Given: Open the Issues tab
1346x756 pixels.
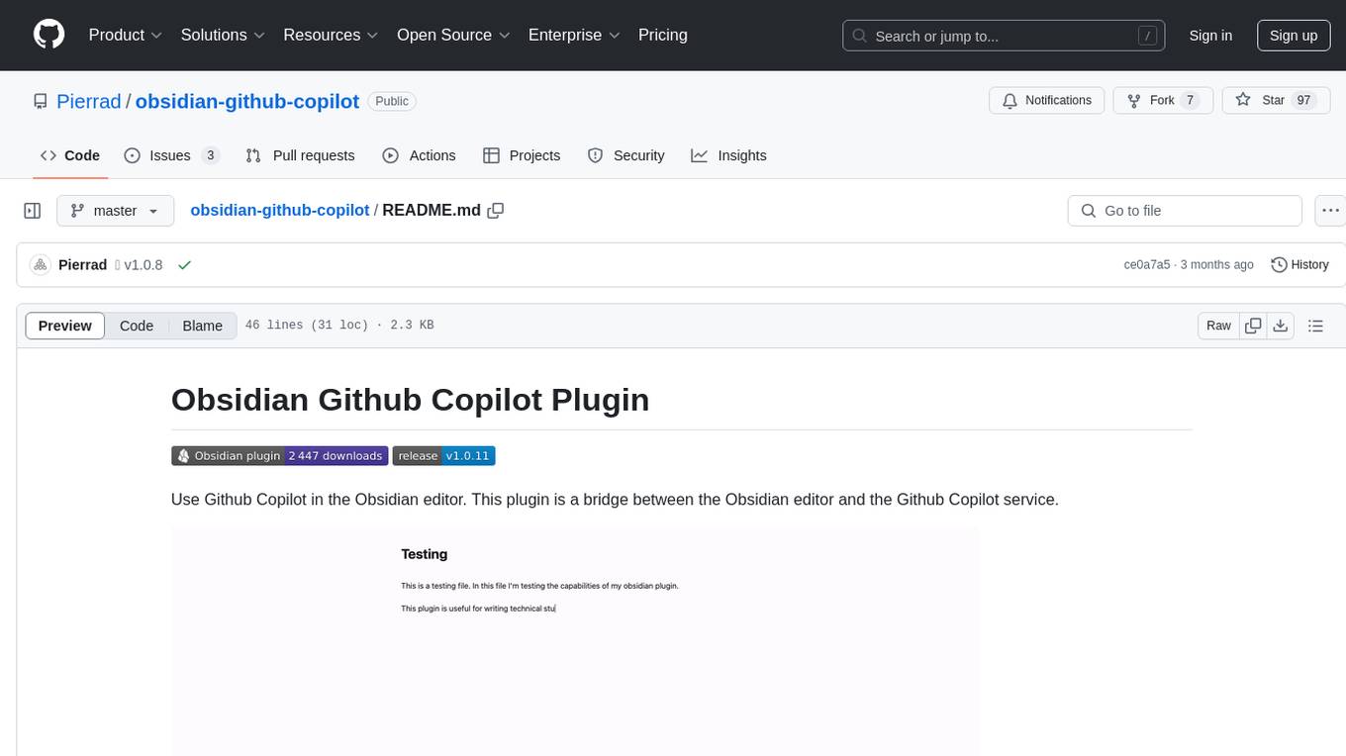Looking at the screenshot, I should click(x=171, y=155).
